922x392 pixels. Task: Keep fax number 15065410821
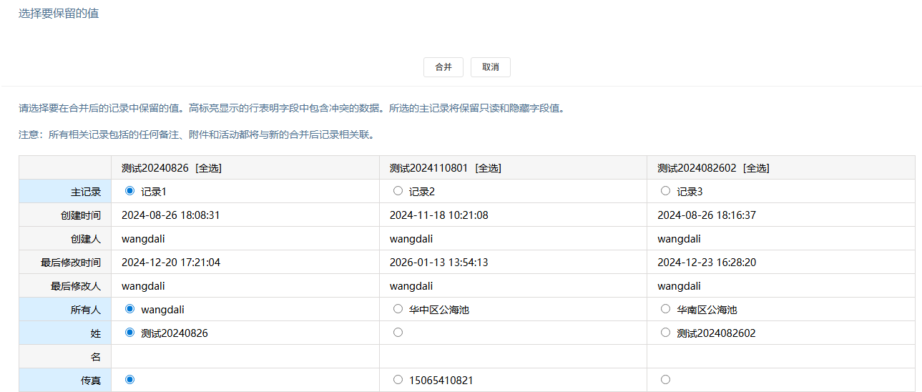click(398, 380)
